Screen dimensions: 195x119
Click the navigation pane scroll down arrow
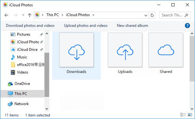(47, 109)
